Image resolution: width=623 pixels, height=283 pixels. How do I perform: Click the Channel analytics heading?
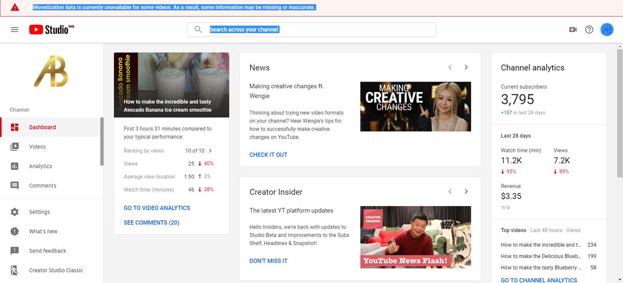(x=532, y=68)
